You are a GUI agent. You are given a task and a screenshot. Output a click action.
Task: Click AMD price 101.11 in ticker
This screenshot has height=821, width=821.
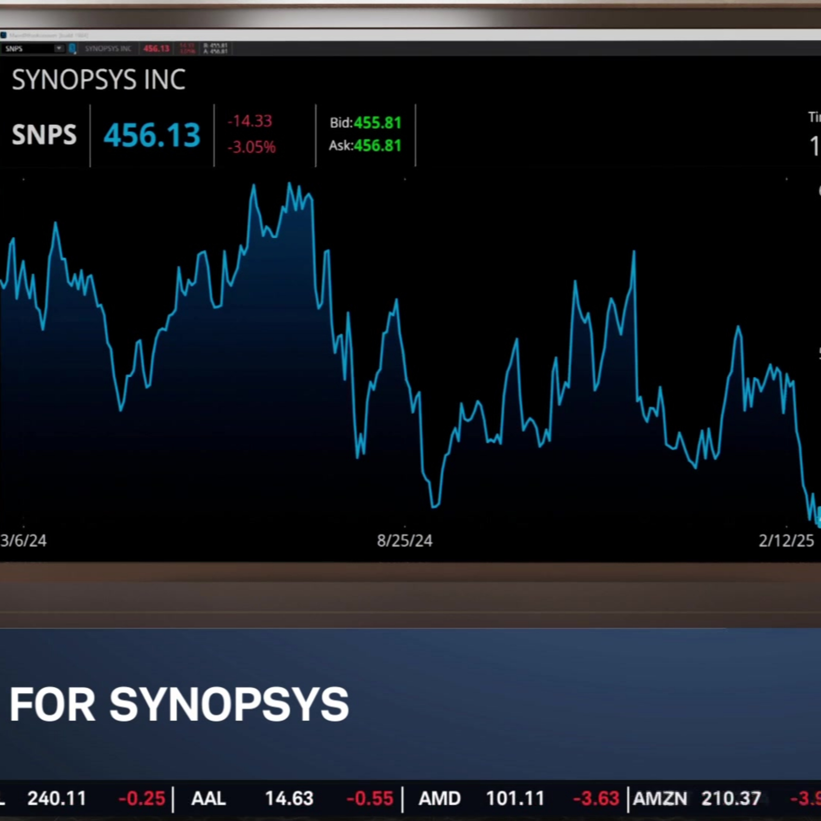tap(515, 799)
